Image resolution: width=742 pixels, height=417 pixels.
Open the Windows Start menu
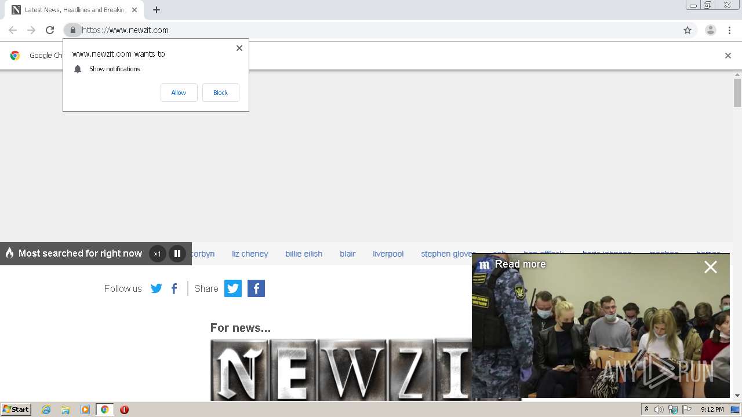click(16, 409)
